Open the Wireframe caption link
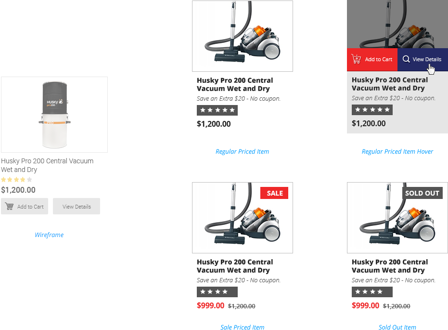This screenshot has height=330, width=448. (x=49, y=235)
